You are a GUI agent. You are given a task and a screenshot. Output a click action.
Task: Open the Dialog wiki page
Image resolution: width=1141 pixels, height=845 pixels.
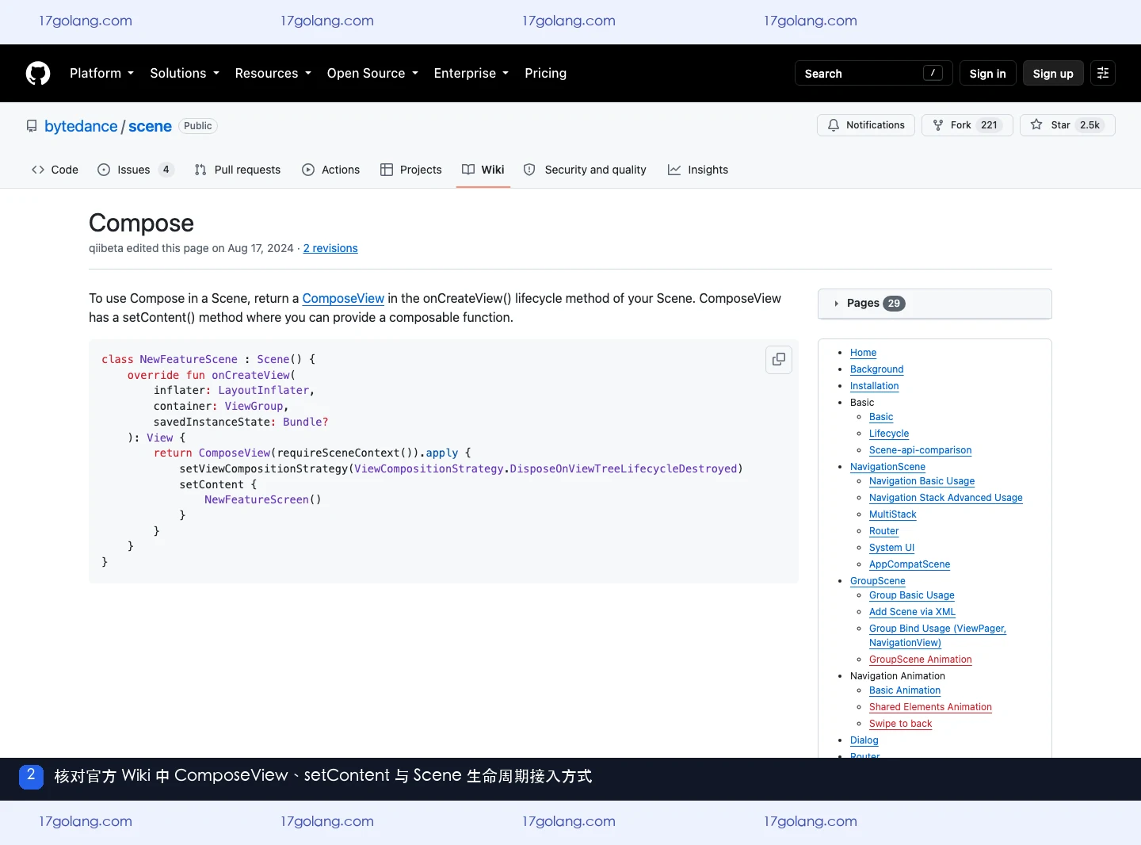click(864, 740)
